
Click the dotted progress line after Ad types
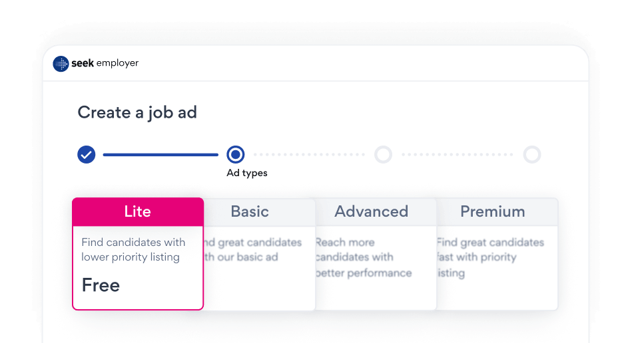[309, 155]
